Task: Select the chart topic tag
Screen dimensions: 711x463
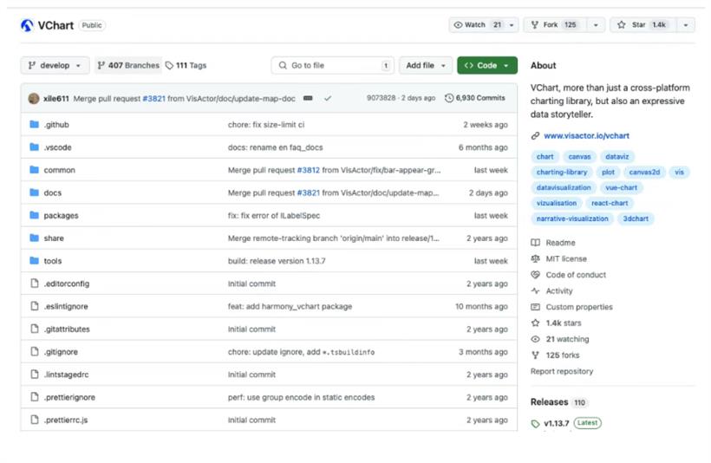Action: point(545,156)
